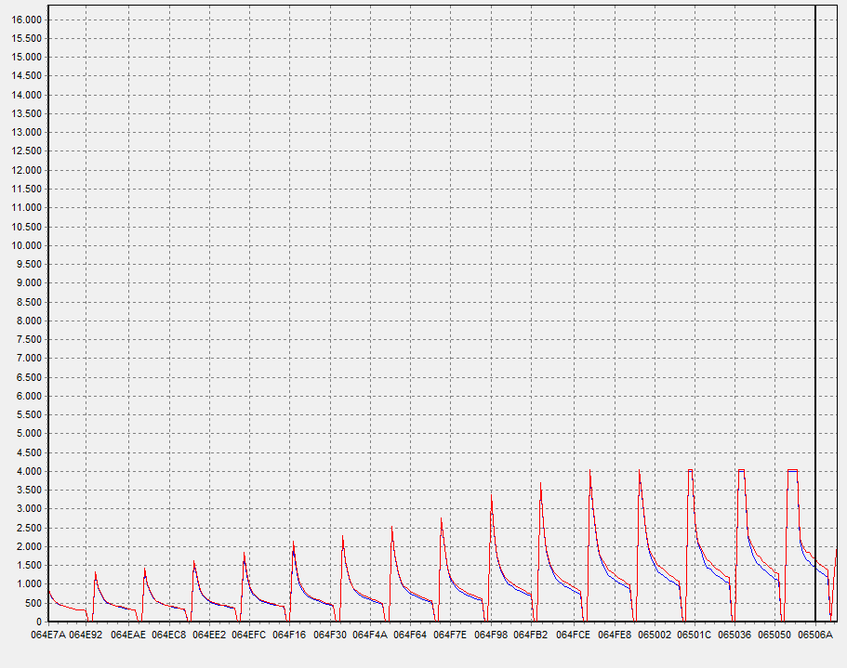Viewport: 847px width, 668px height.
Task: Click the 13.000 y-axis tick label
Action: pos(26,133)
